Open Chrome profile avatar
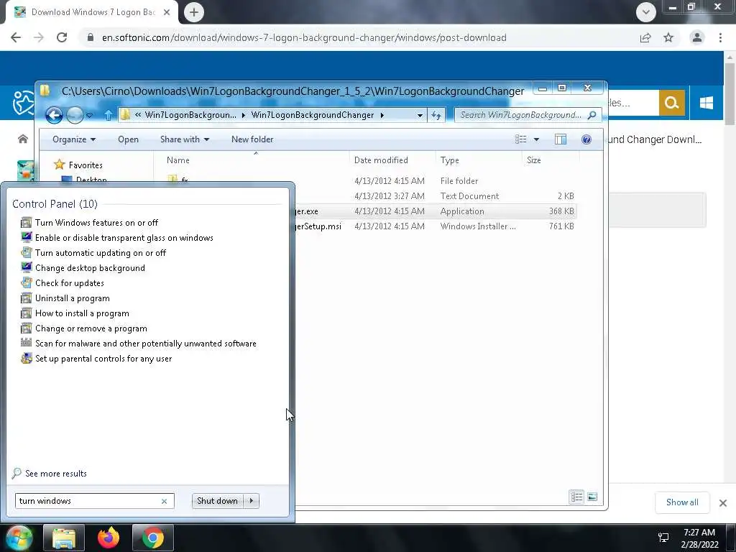 coord(697,37)
